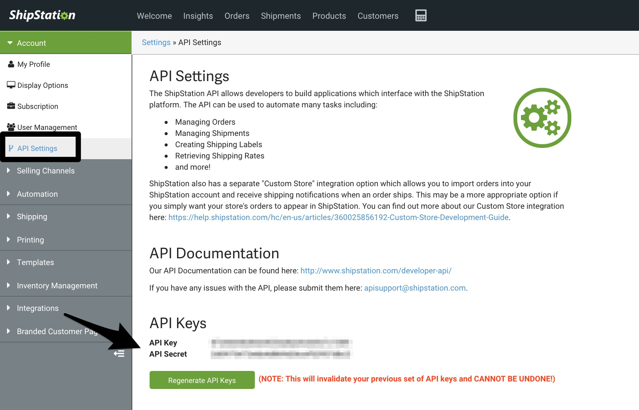The image size is (639, 410).
Task: Switch to the Orders tab
Action: coord(237,16)
